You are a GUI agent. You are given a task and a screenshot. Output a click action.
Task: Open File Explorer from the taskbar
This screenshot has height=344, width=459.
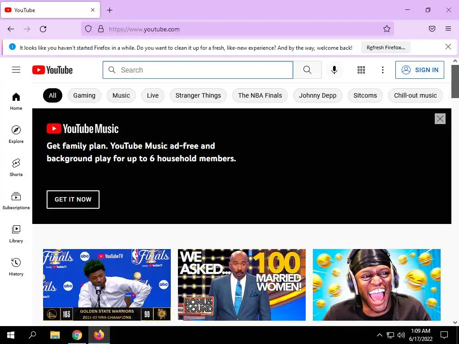pyautogui.click(x=55, y=335)
